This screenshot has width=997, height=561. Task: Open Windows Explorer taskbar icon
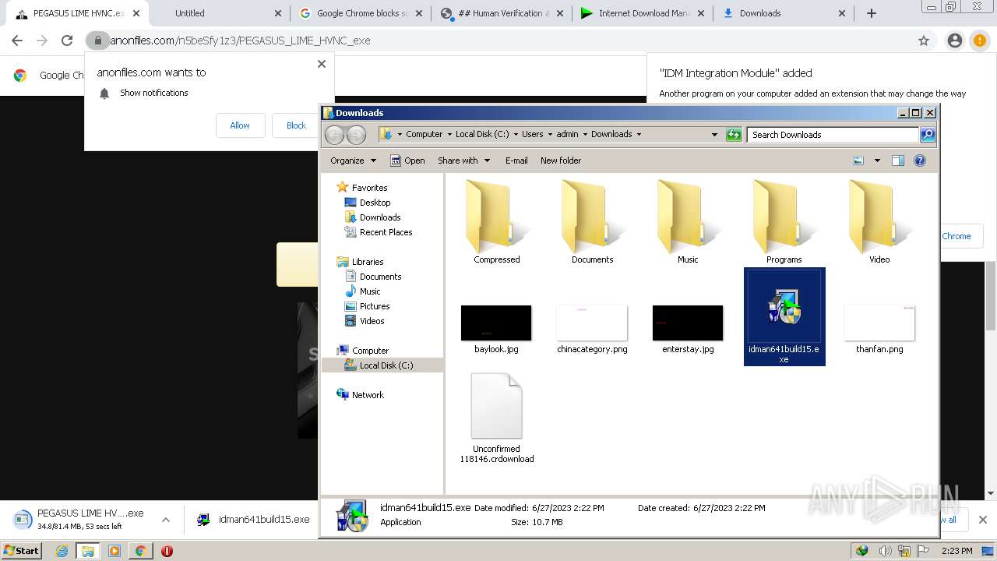coord(88,551)
